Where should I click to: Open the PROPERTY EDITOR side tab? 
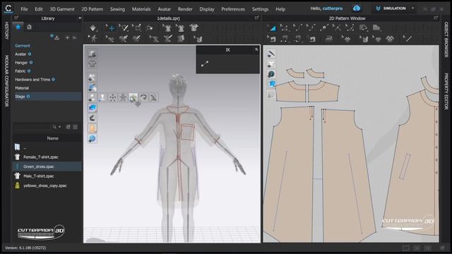click(446, 91)
